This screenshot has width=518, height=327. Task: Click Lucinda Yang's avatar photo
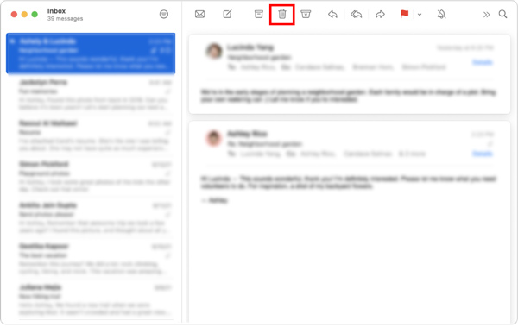(x=214, y=51)
